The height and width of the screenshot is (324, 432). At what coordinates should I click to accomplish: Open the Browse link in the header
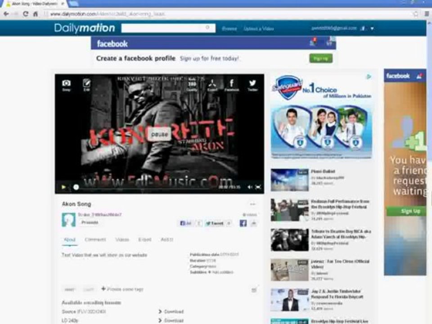pyautogui.click(x=229, y=29)
